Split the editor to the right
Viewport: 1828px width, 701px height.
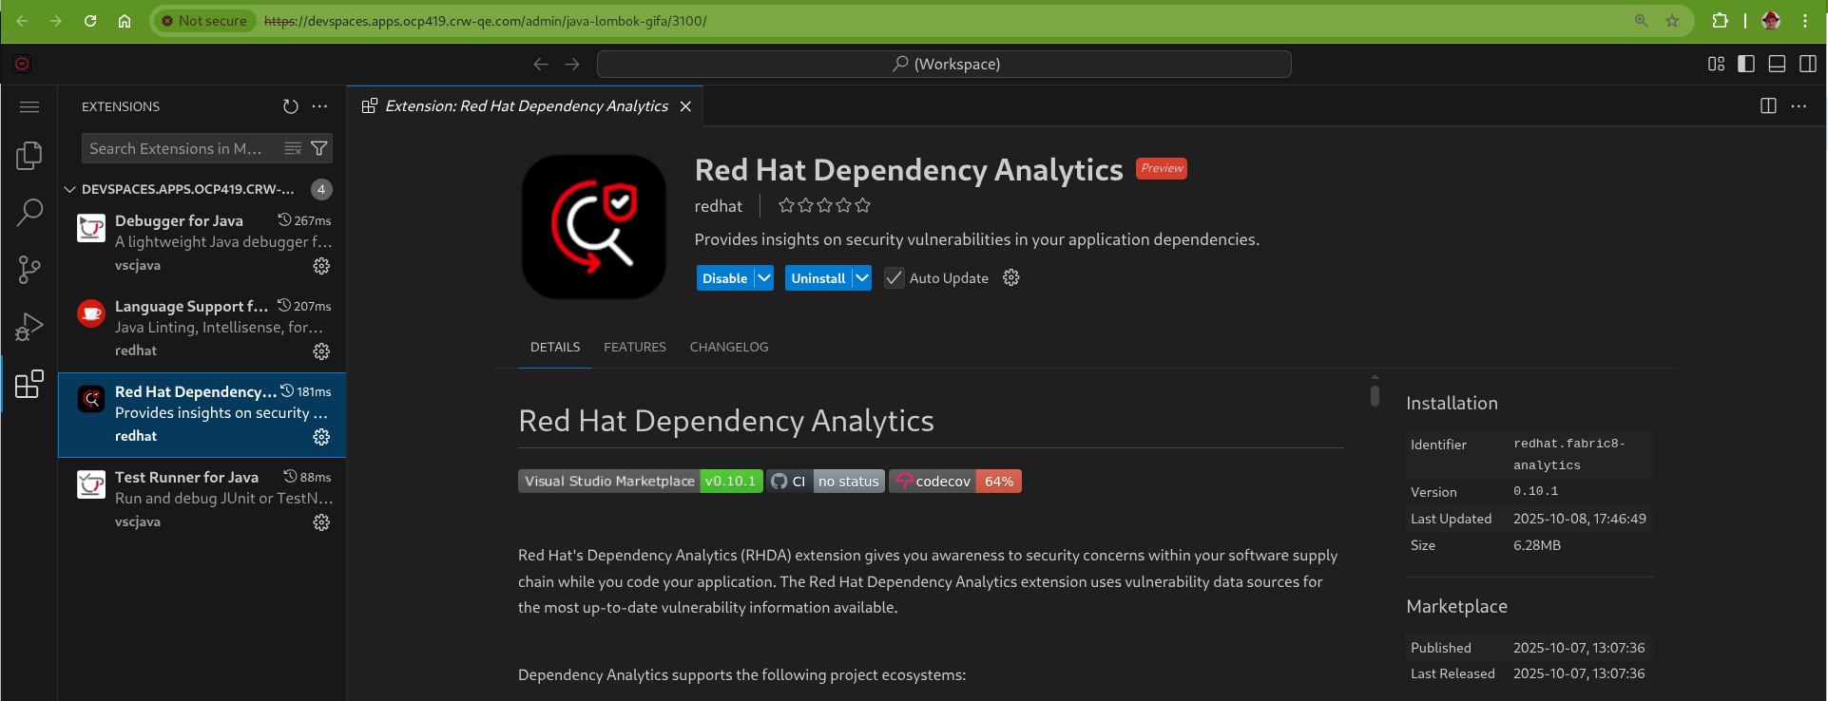(x=1768, y=106)
